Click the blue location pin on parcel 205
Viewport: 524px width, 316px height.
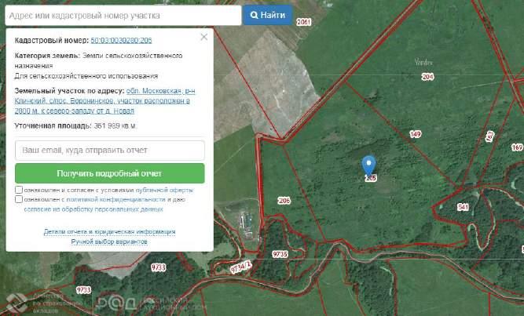(369, 165)
